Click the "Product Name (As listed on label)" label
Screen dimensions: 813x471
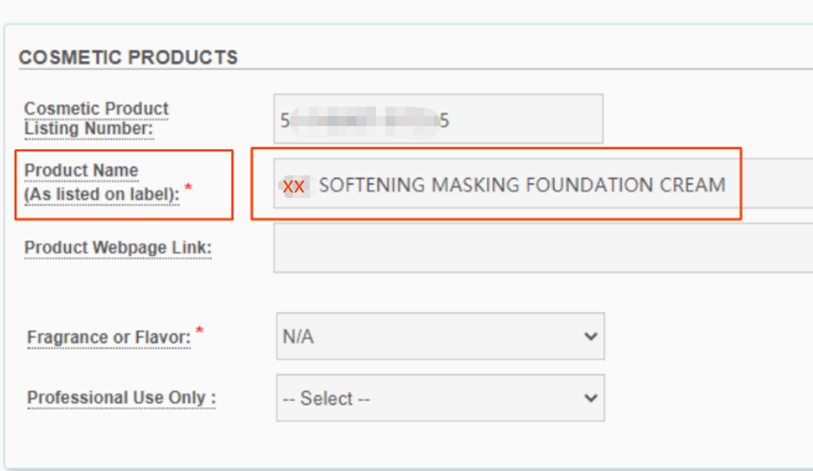pyautogui.click(x=102, y=183)
